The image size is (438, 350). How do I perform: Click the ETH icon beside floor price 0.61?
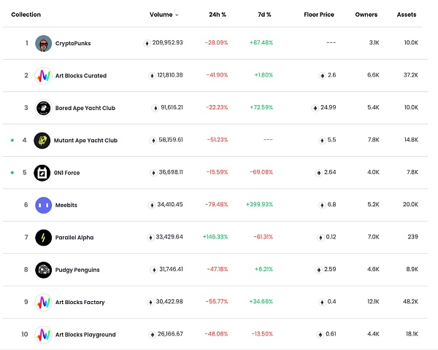click(x=320, y=335)
